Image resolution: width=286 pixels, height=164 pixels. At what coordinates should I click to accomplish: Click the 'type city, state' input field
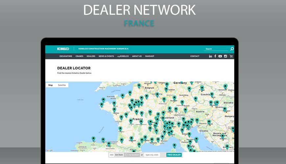pyautogui.click(x=152, y=155)
